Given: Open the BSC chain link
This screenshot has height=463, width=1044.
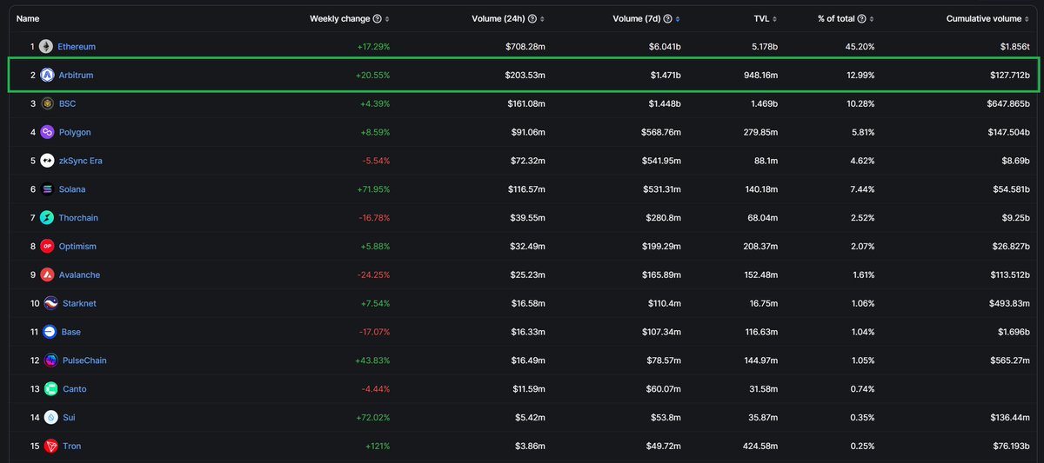Looking at the screenshot, I should [68, 103].
